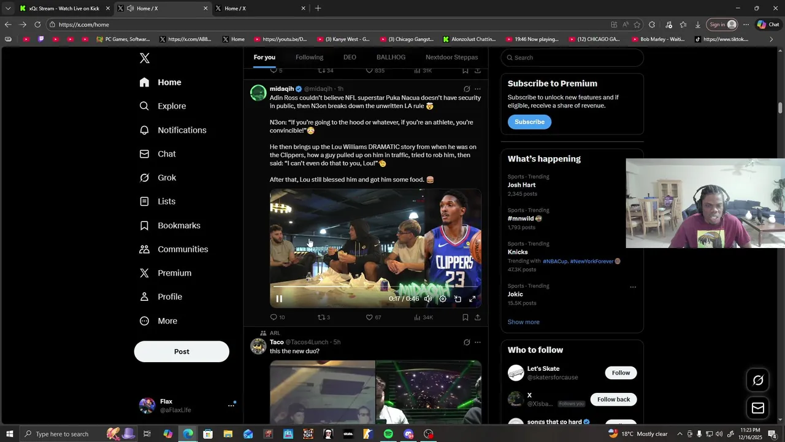This screenshot has height=442, width=785.
Task: Click the Windows Start button
Action: click(9, 434)
